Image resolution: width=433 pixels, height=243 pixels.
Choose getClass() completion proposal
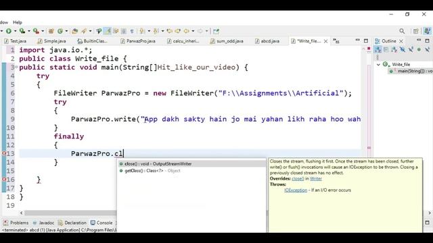(x=192, y=171)
